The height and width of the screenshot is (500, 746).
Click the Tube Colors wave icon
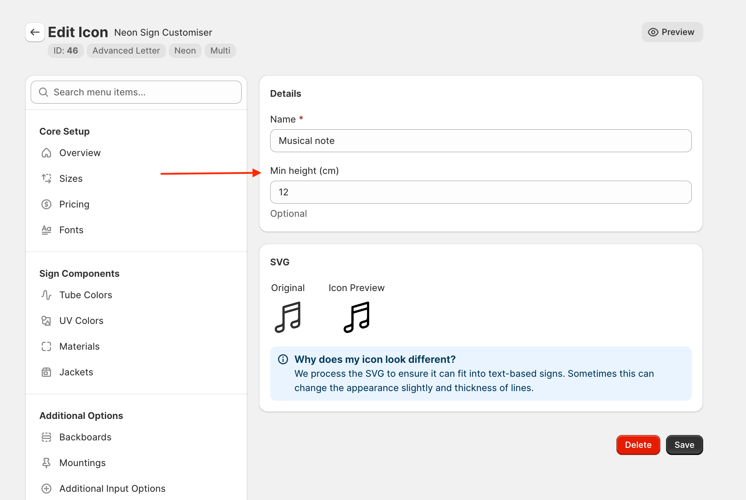(x=46, y=295)
